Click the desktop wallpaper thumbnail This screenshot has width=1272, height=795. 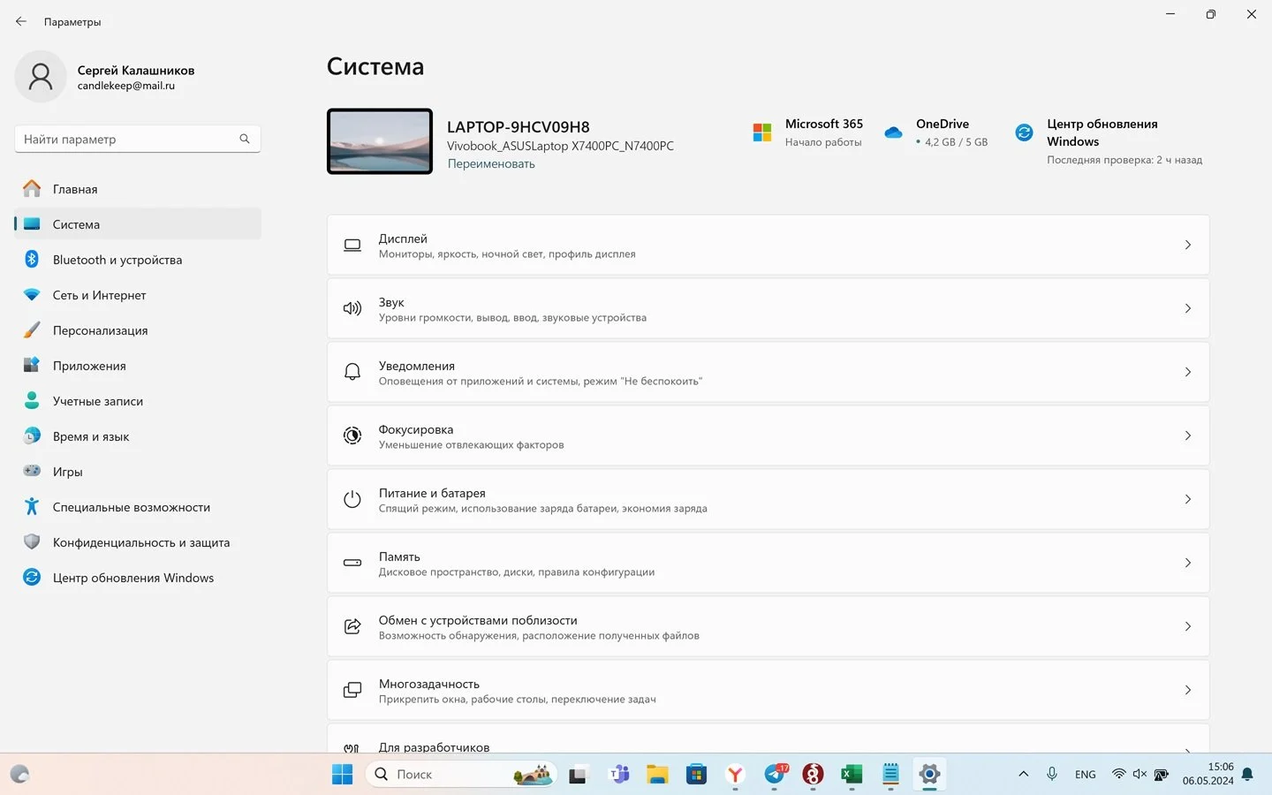click(380, 141)
